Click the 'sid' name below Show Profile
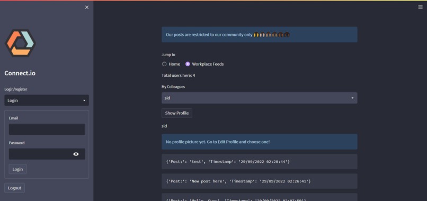The width and height of the screenshot is (427, 201). click(x=164, y=126)
